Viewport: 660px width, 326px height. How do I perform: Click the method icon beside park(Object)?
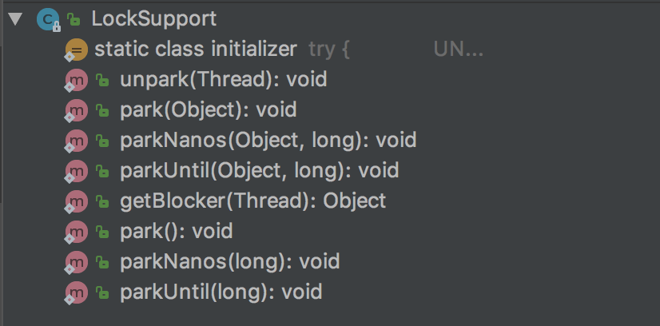[x=76, y=110]
